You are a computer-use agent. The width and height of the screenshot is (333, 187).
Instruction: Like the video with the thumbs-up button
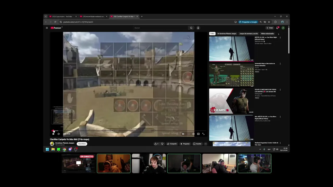pos(156,144)
